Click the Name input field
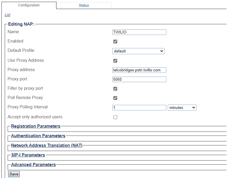Image resolution: width=246 pixels, height=178 pixels. point(139,32)
